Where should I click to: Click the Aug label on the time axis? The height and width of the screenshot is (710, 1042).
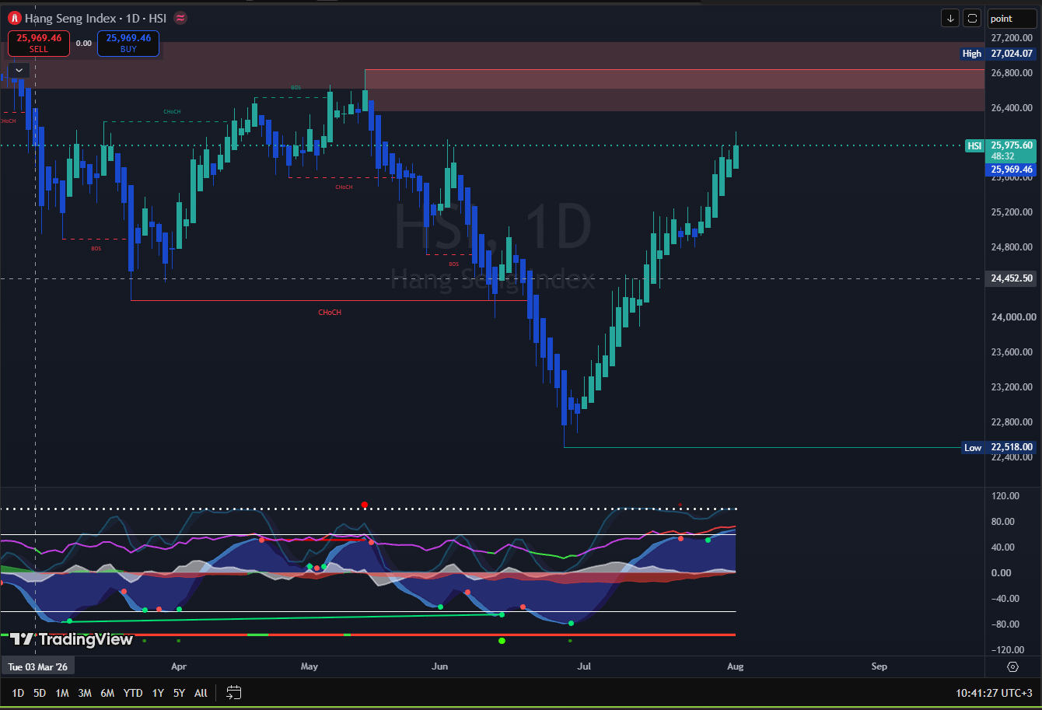(736, 666)
